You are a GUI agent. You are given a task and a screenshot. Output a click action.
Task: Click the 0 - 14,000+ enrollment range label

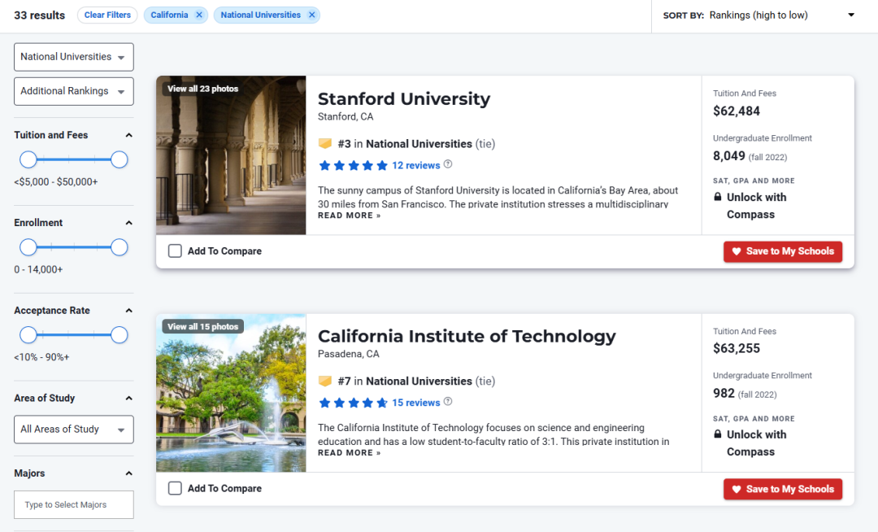38,269
